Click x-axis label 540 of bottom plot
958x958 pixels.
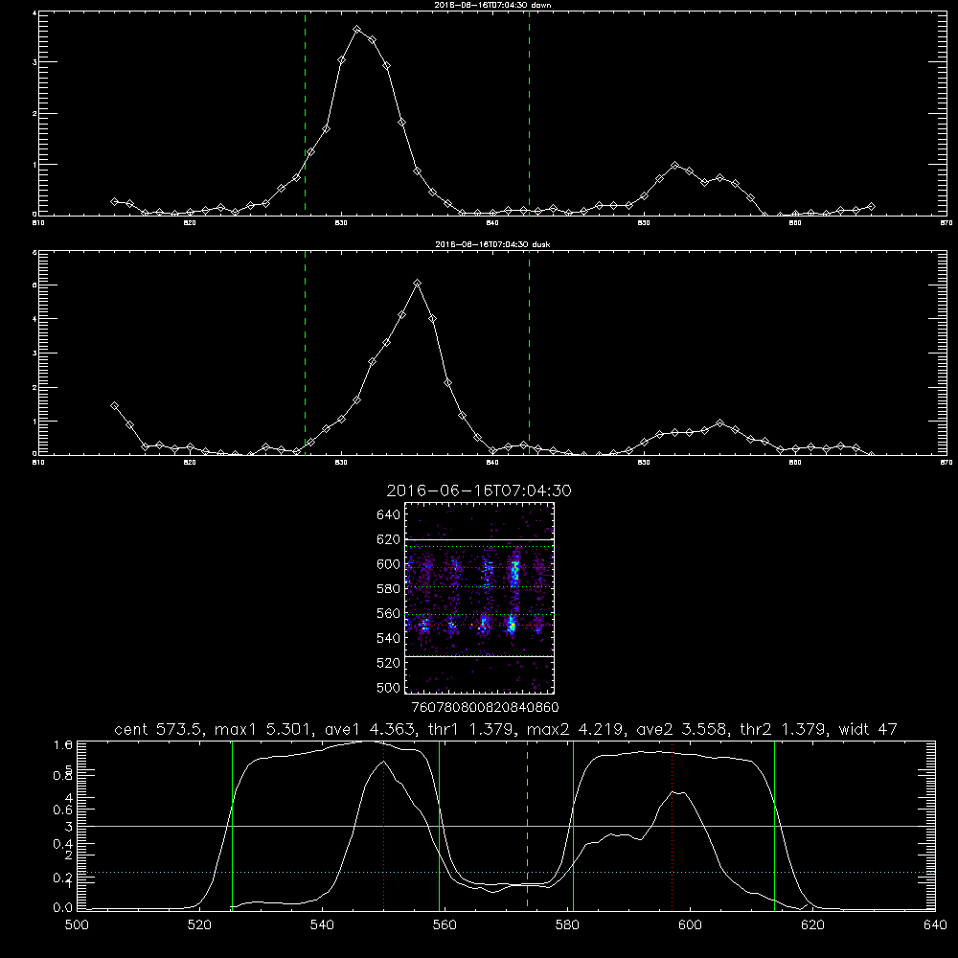pos(322,925)
